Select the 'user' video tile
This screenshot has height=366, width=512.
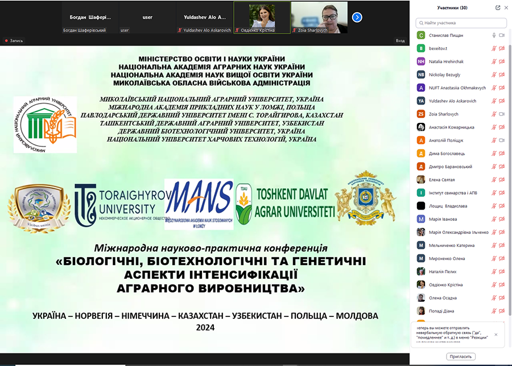147,17
